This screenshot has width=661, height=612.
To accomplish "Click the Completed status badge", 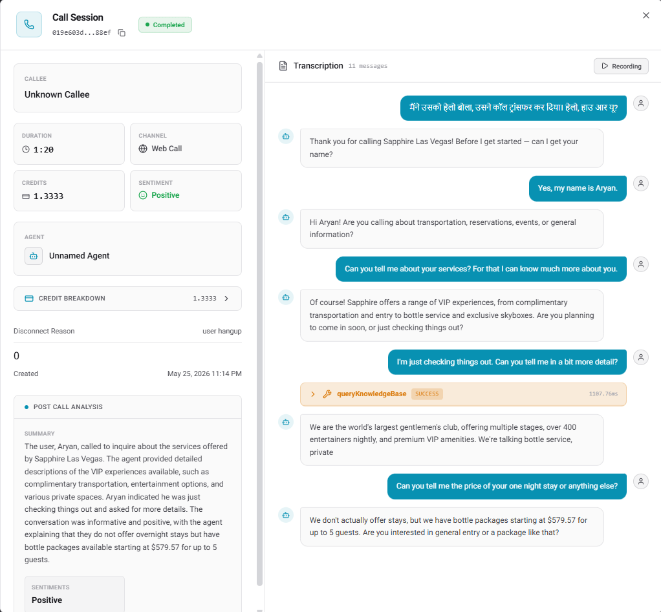I will [x=166, y=25].
